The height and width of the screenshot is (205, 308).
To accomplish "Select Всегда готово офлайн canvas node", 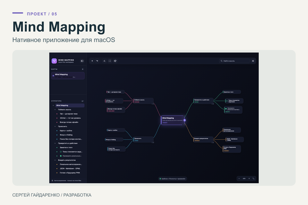I will click(116, 110).
